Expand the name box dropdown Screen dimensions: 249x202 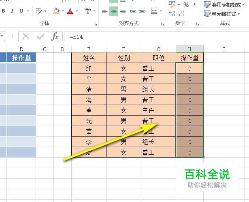2,36
